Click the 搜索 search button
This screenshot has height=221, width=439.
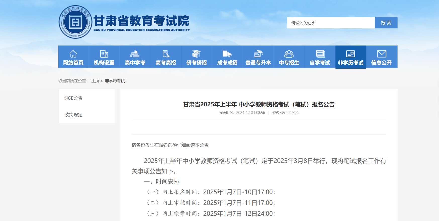coord(386,23)
